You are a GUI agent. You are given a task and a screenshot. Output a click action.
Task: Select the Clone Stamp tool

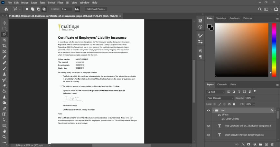coord(4,74)
